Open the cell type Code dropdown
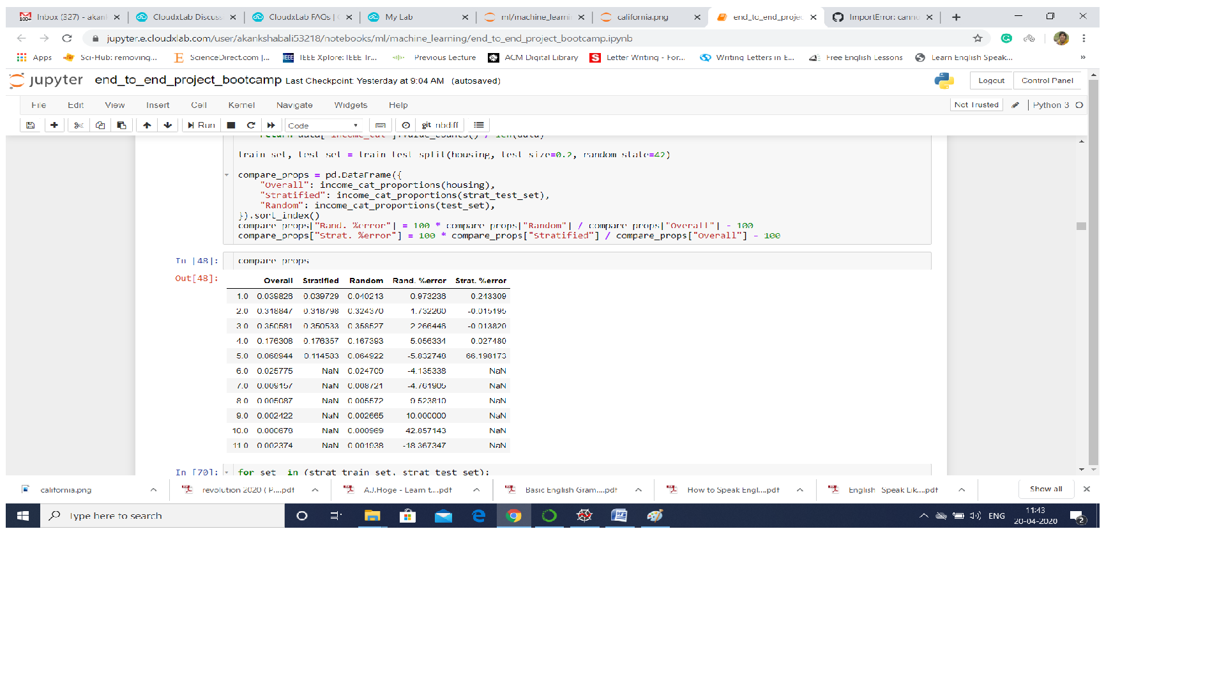 coord(323,125)
